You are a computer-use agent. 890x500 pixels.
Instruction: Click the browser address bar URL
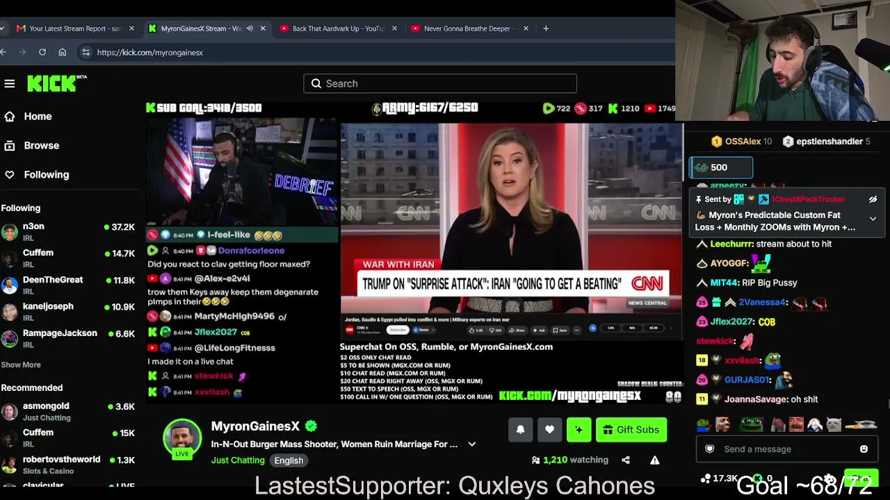click(150, 52)
